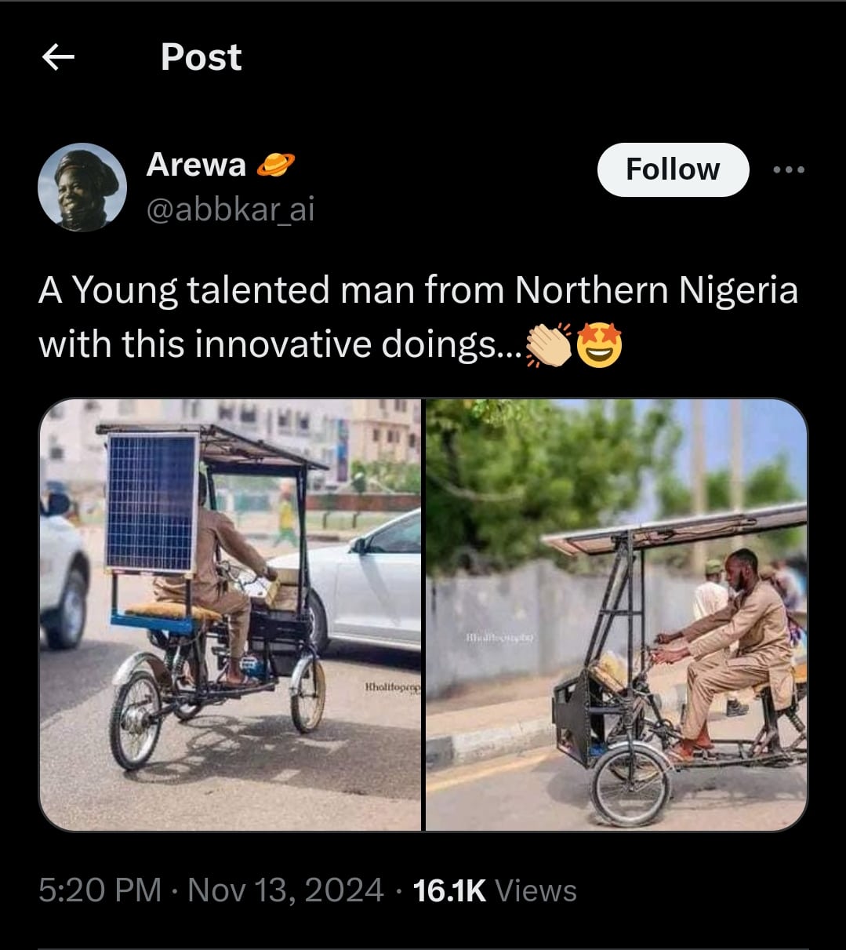
Task: Open the right photo of the man riding
Action: click(616, 614)
